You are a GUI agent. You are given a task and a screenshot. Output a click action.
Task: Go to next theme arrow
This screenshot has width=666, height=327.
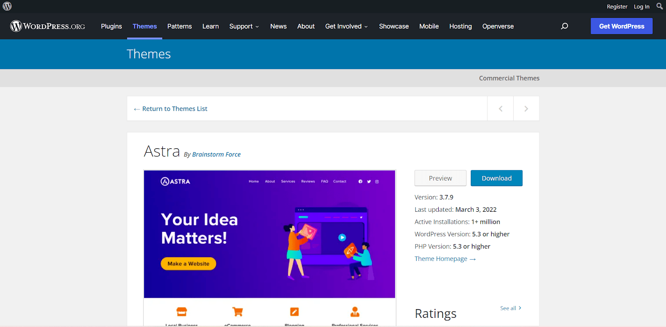[x=526, y=109]
